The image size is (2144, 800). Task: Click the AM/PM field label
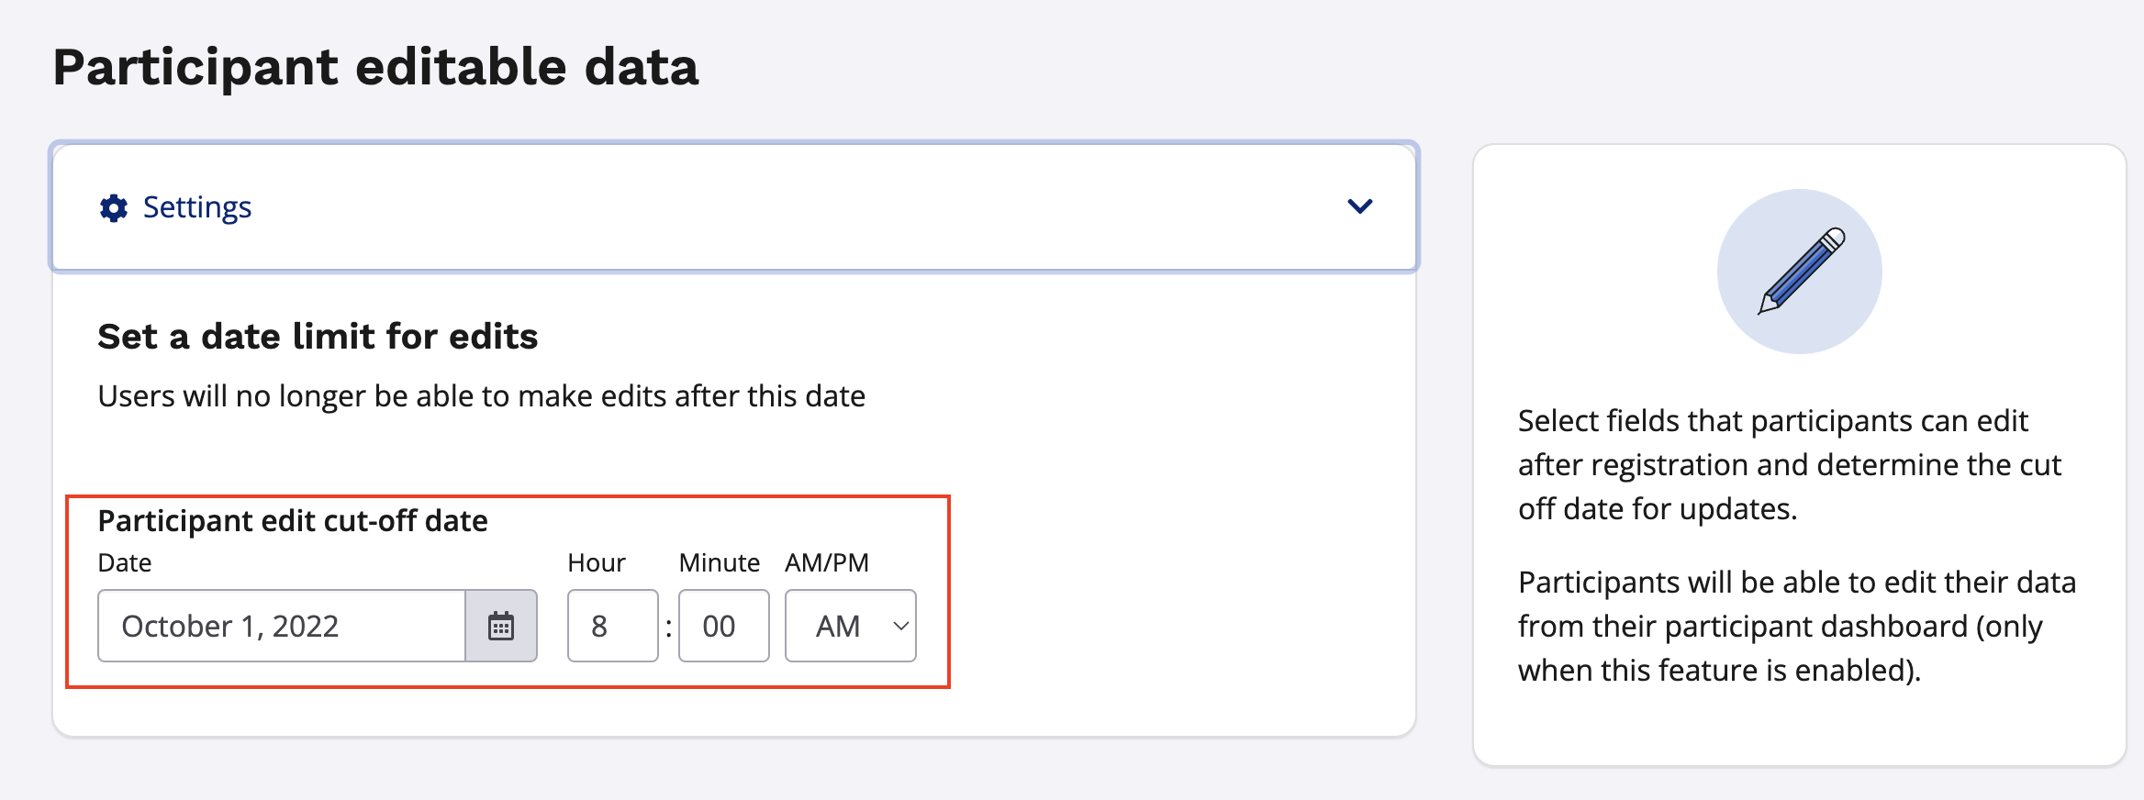(x=827, y=563)
